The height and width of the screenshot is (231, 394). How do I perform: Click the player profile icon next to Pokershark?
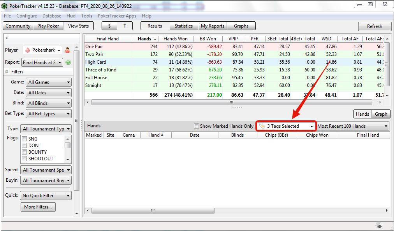click(x=67, y=50)
